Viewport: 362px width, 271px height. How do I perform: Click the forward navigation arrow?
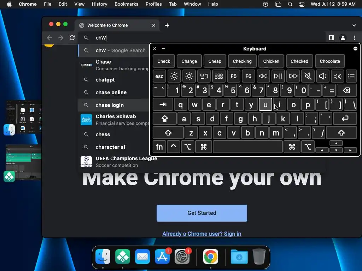61,38
